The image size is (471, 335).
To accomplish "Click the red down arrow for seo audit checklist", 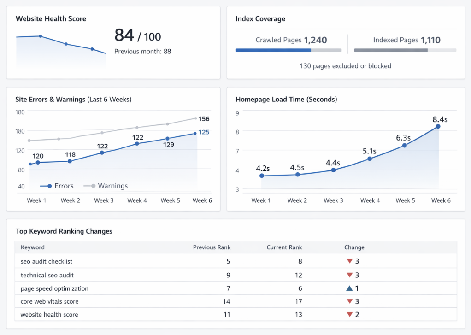I will point(349,261).
